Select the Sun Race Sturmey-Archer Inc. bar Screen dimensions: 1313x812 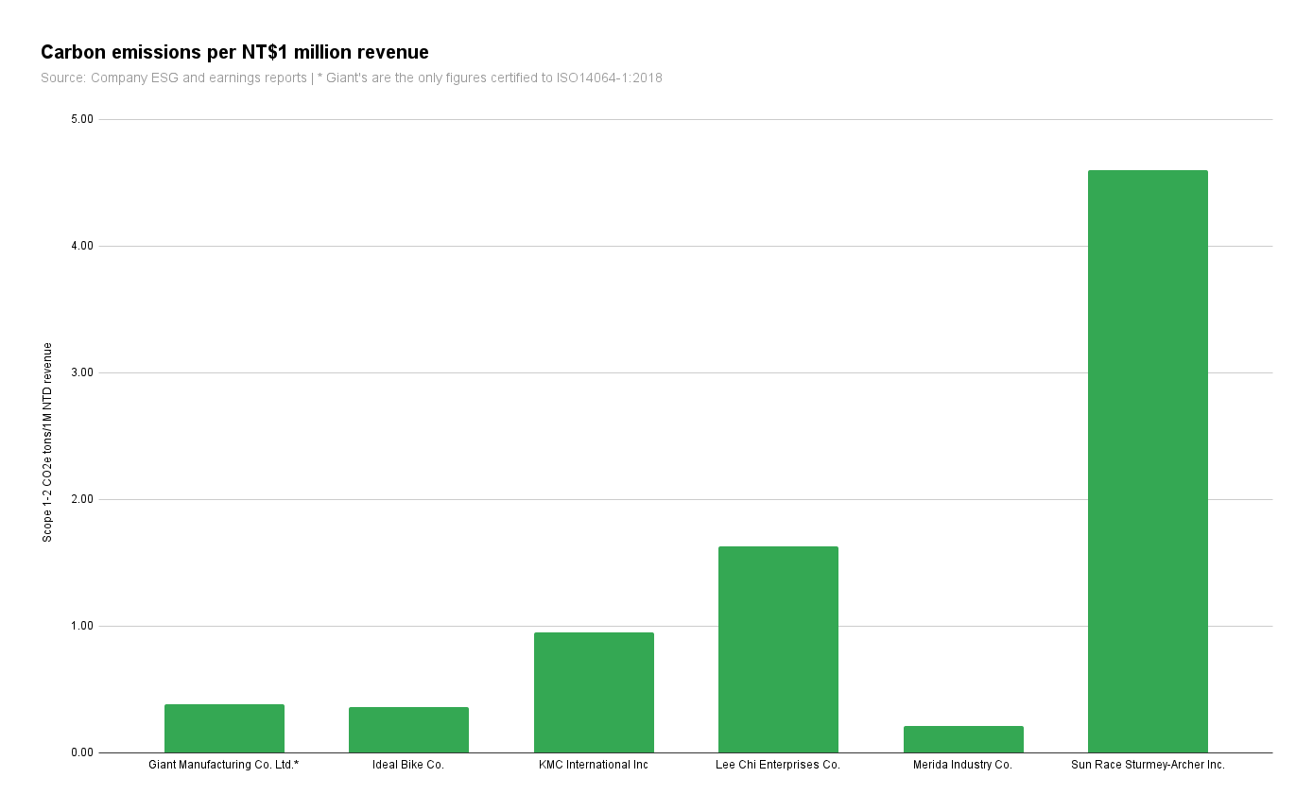1148,461
